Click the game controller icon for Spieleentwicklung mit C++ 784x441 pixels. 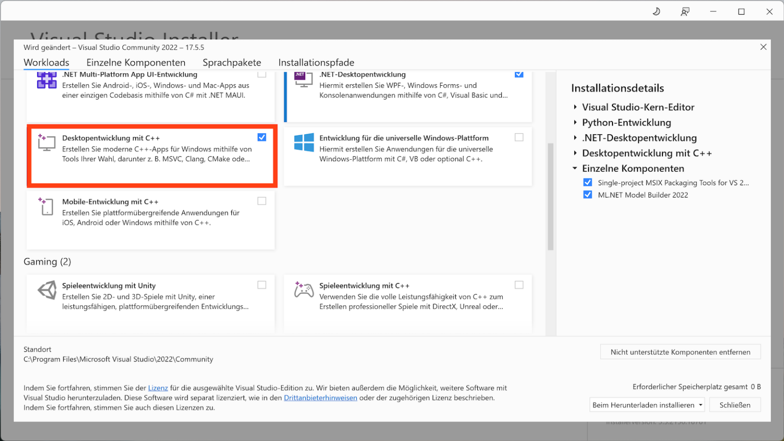coord(304,289)
